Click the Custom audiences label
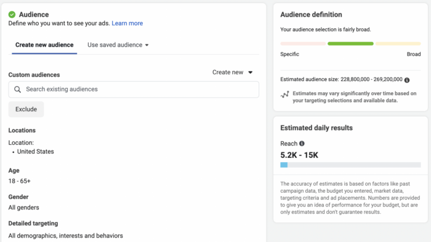This screenshot has height=242, width=431. pos(34,75)
